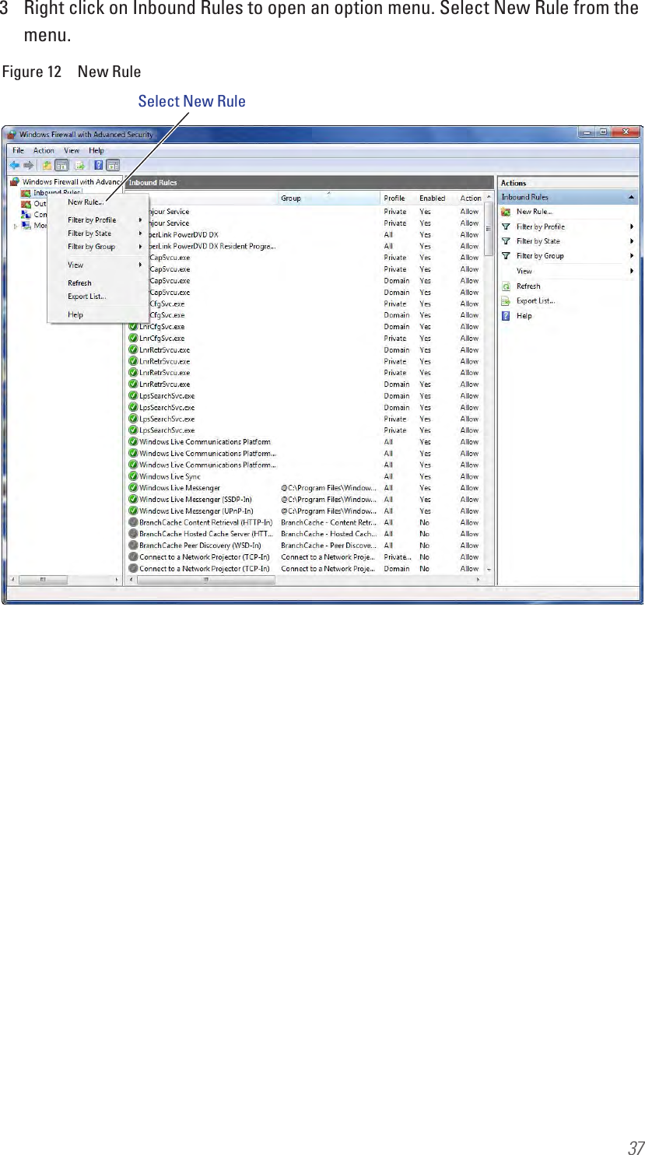
Task: Select Refresh from the context menu
Action: point(78,283)
